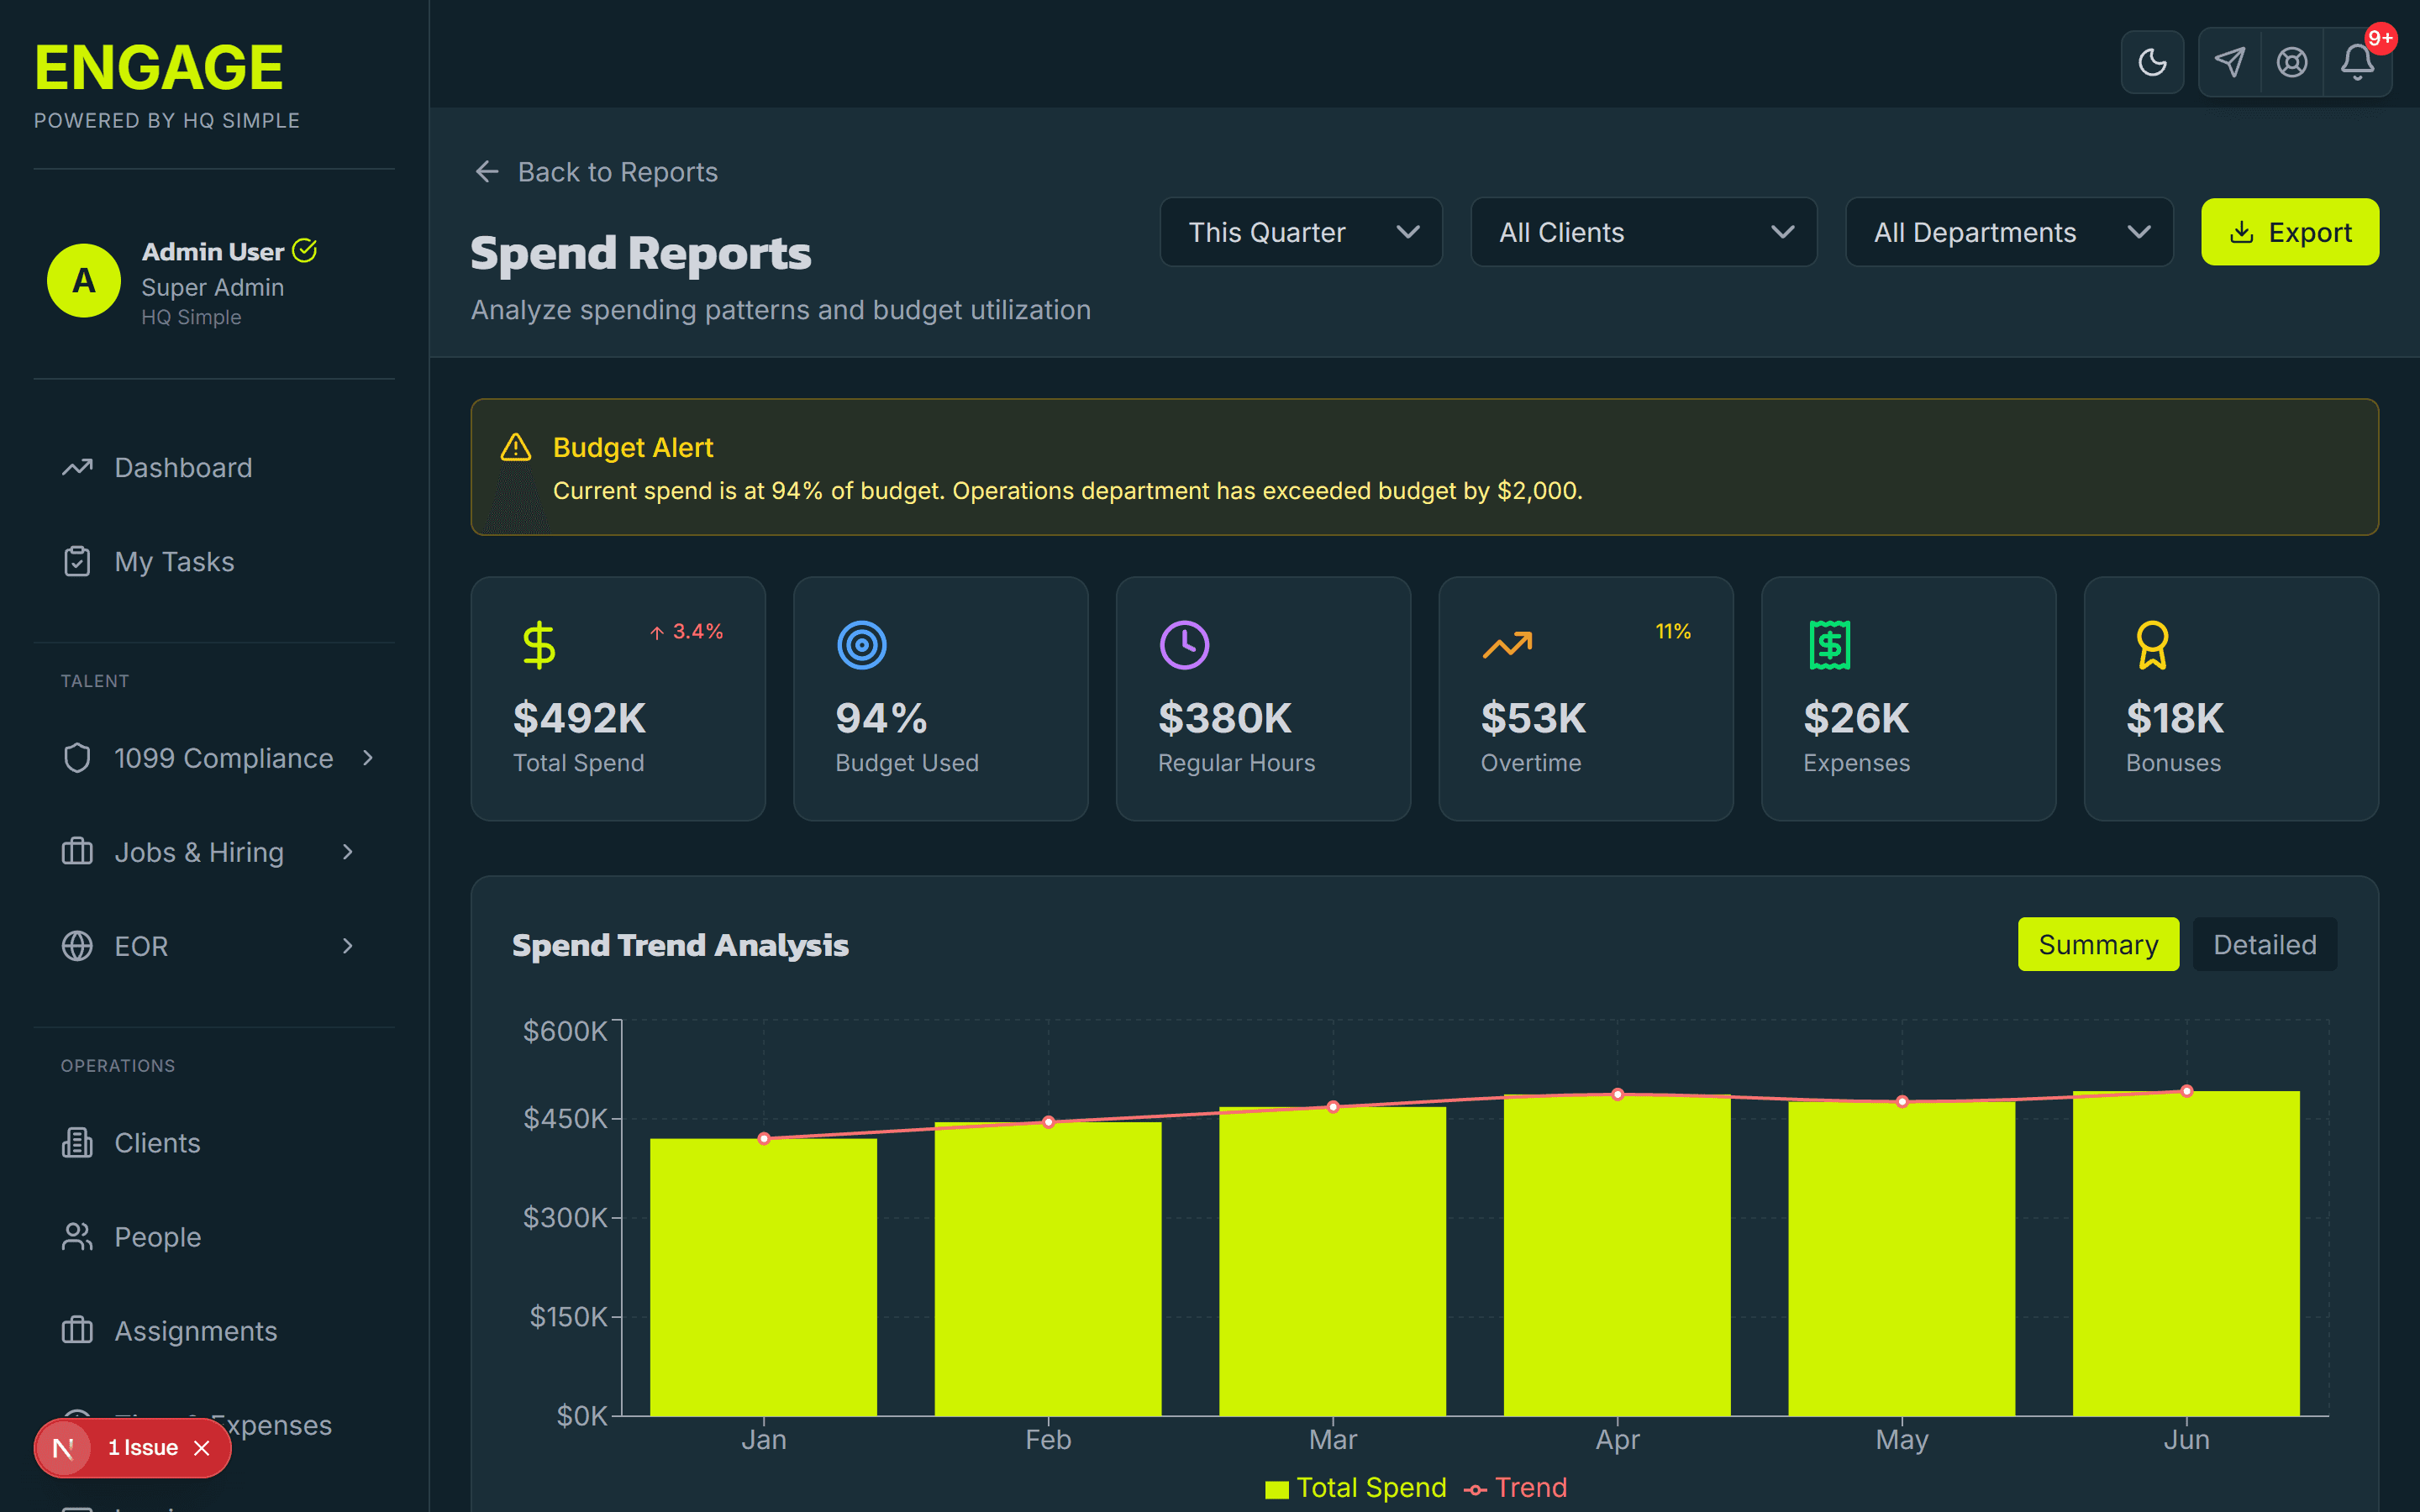Screen dimensions: 2420x1512
Task: Click the EOR globe icon
Action: [77, 946]
